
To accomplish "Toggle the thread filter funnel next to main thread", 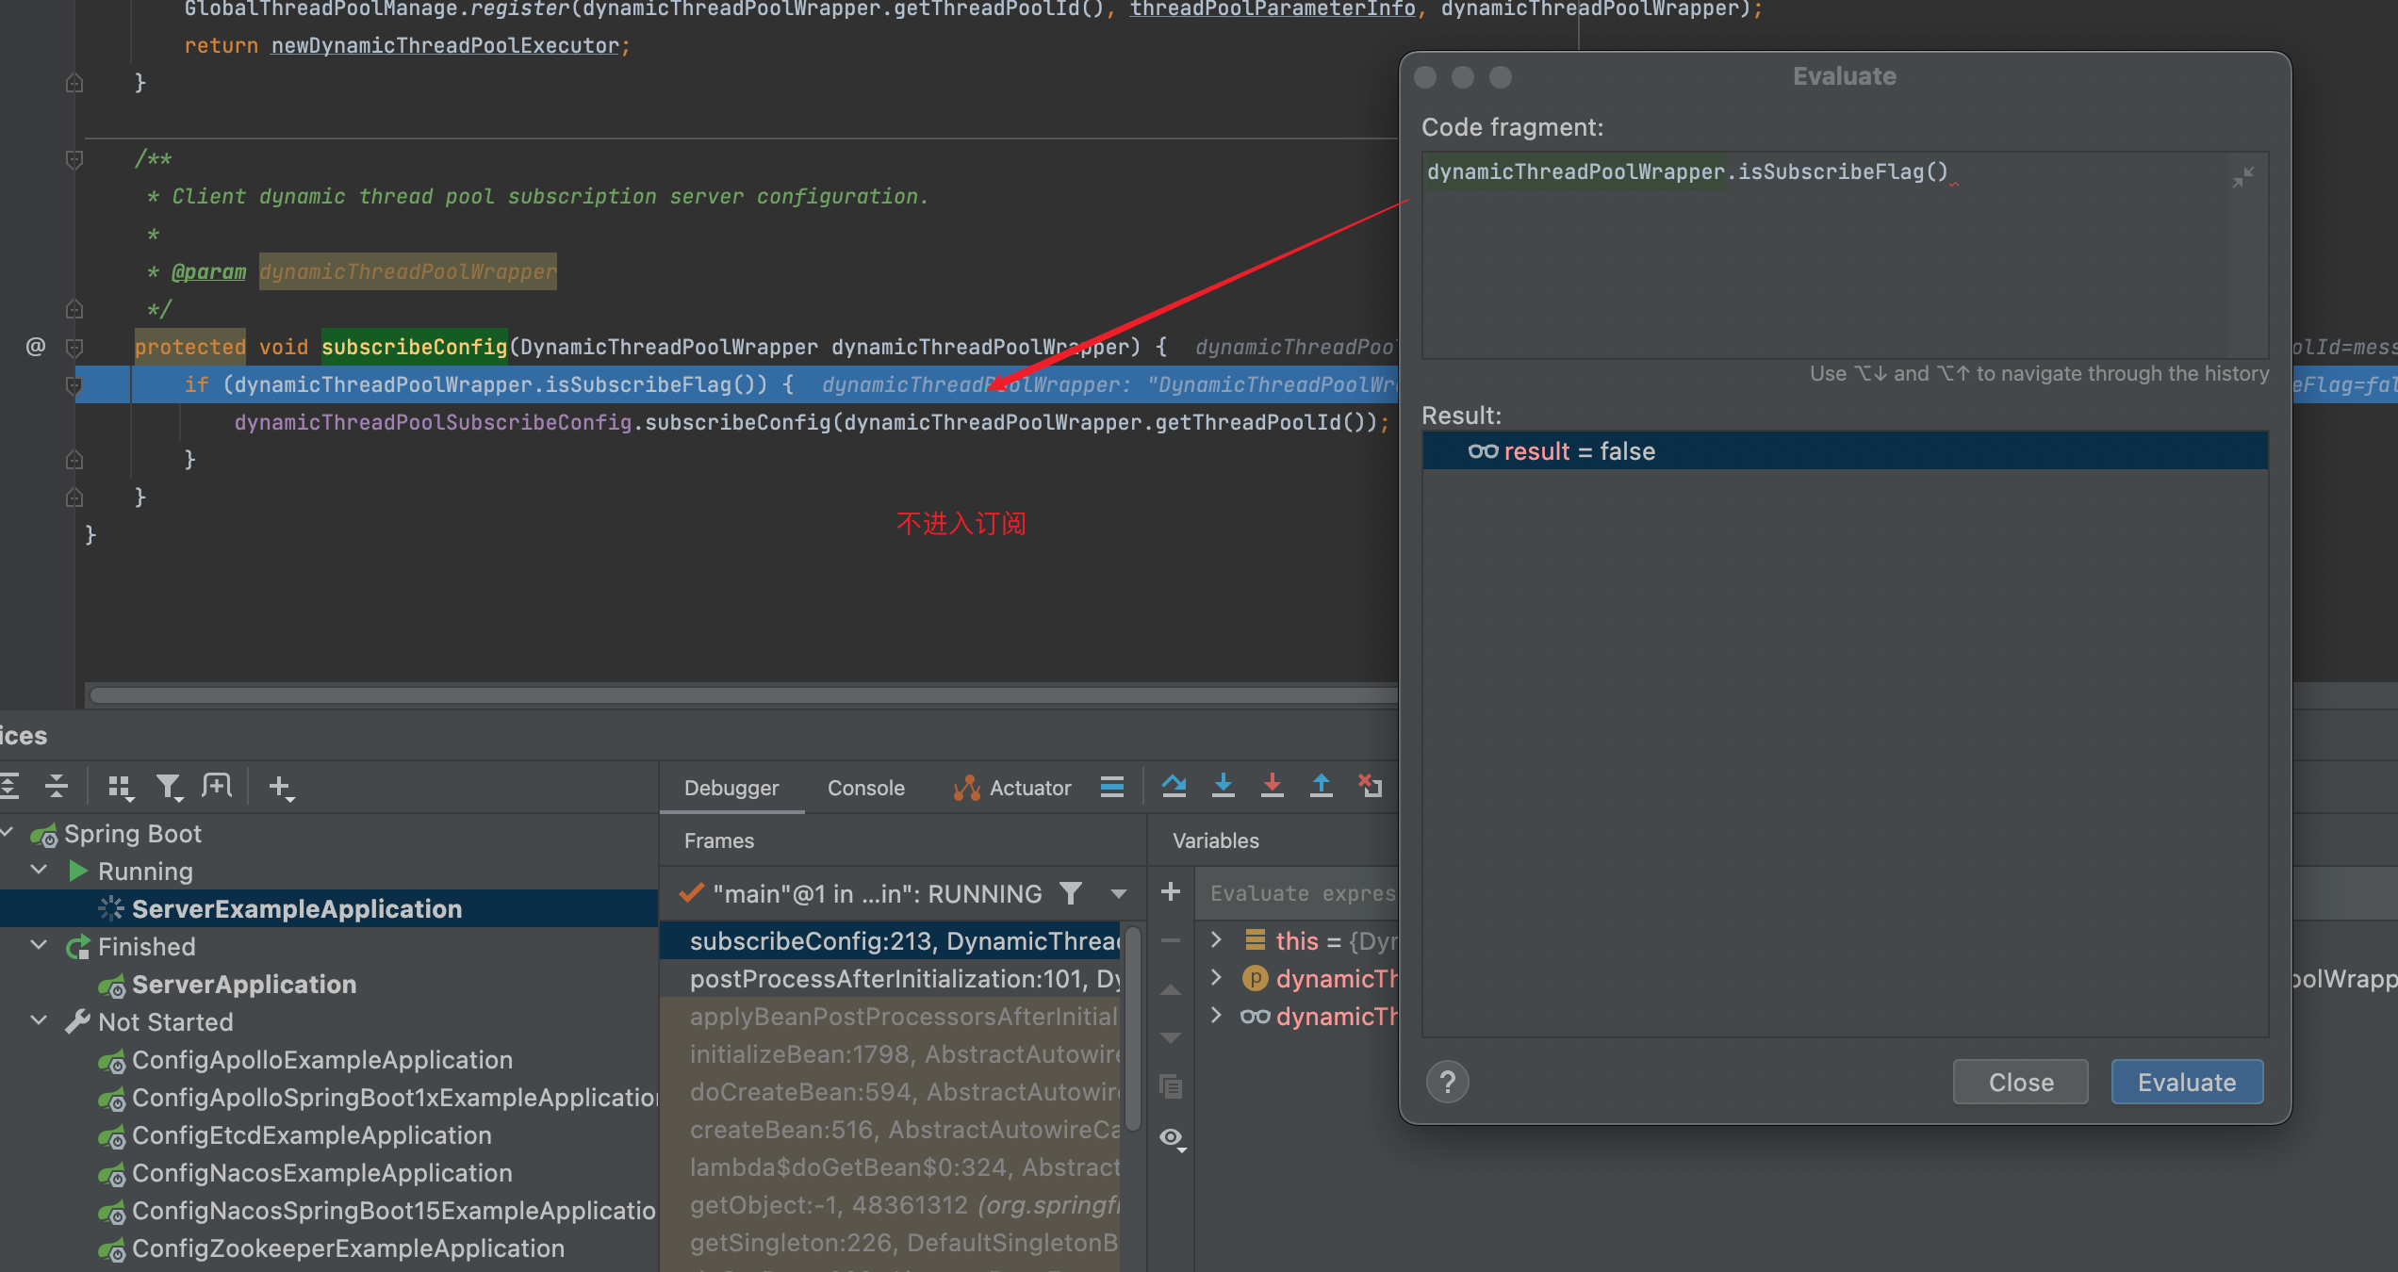I will point(1071,893).
